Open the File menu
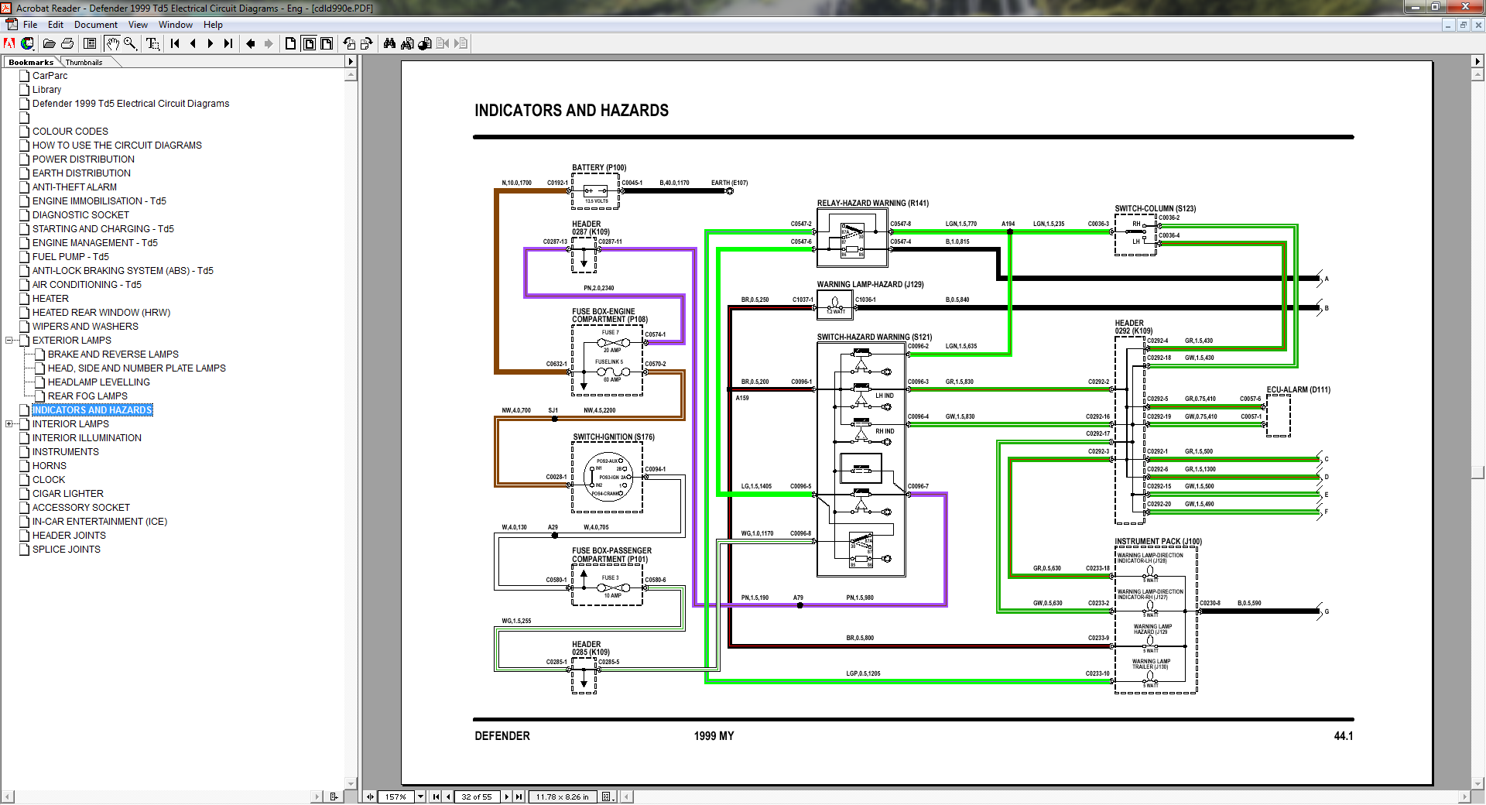Image resolution: width=1486 pixels, height=805 pixels. tap(30, 25)
